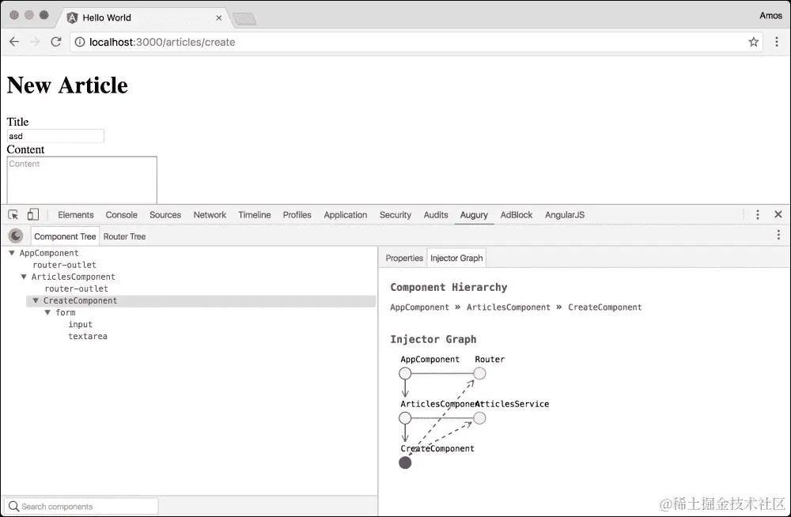791x517 pixels.
Task: Open the Elements DevTools tab
Action: 76,215
